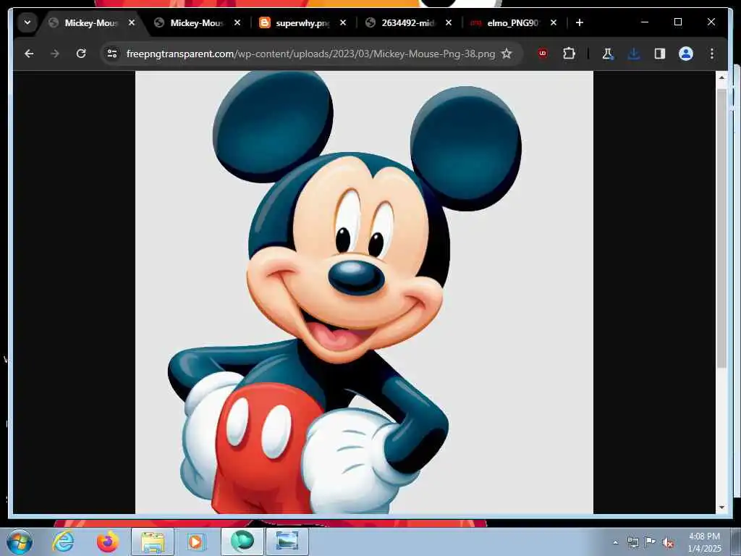Switch to the second Mickey-Mouse tab
This screenshot has width=741, height=556.
[x=198, y=22]
